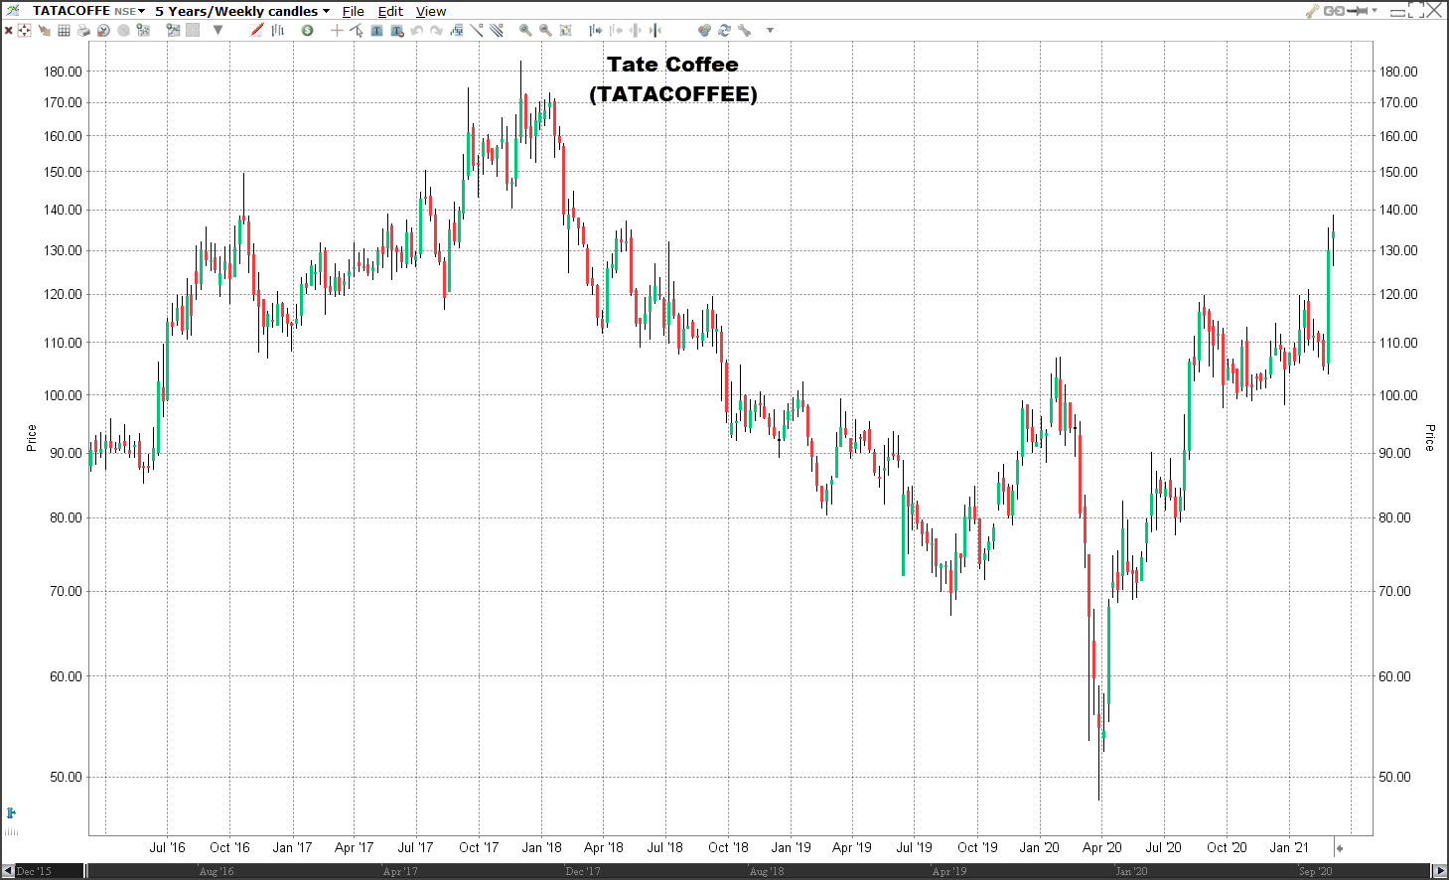The image size is (1449, 880).
Task: Select the parallel channel lines tool
Action: click(496, 30)
